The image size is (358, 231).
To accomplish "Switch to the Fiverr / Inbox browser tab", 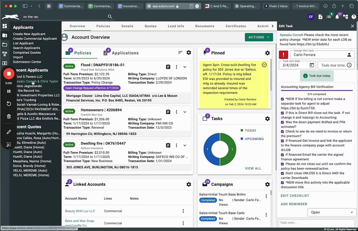I will pyautogui.click(x=276, y=6).
